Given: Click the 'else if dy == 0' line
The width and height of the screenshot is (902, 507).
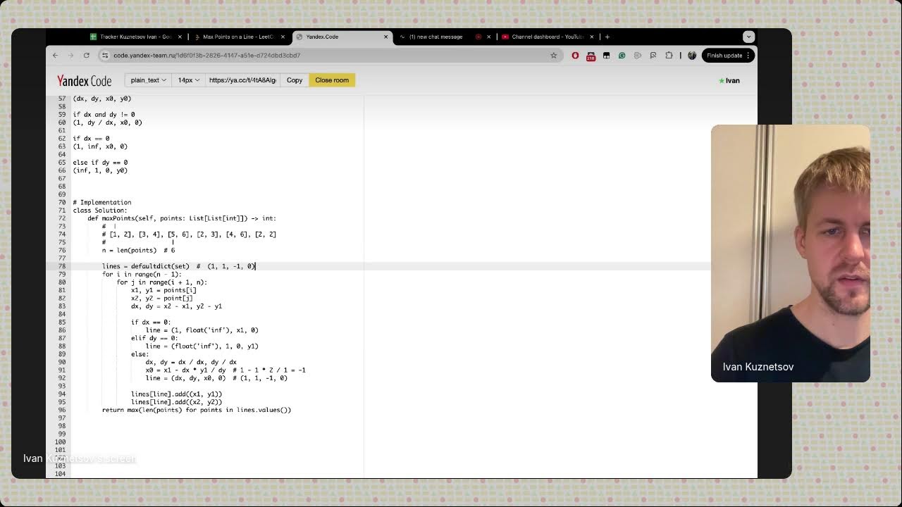Looking at the screenshot, I should (x=100, y=163).
